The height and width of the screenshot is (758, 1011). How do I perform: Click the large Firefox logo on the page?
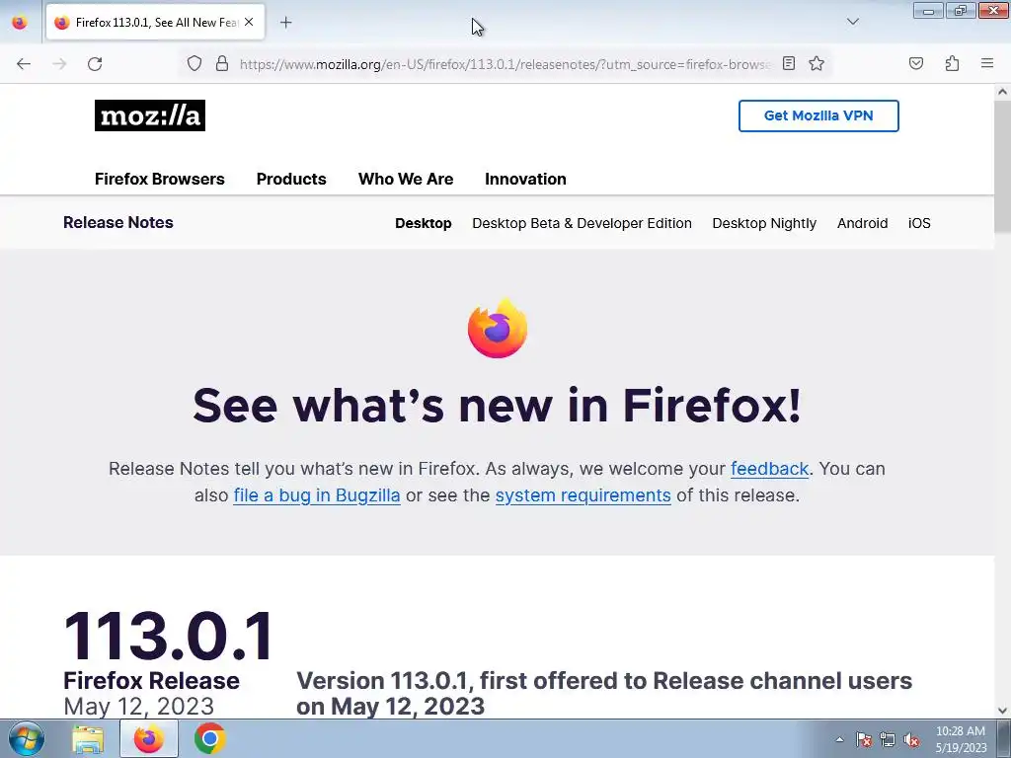point(498,328)
